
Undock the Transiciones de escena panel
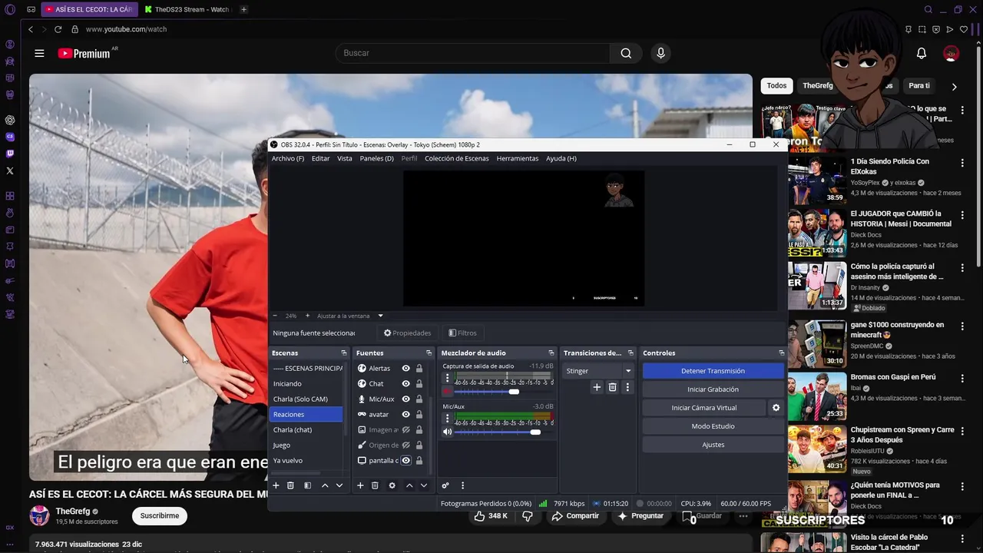coord(631,353)
